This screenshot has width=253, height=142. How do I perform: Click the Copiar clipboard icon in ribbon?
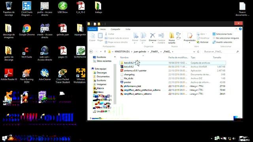(92, 37)
